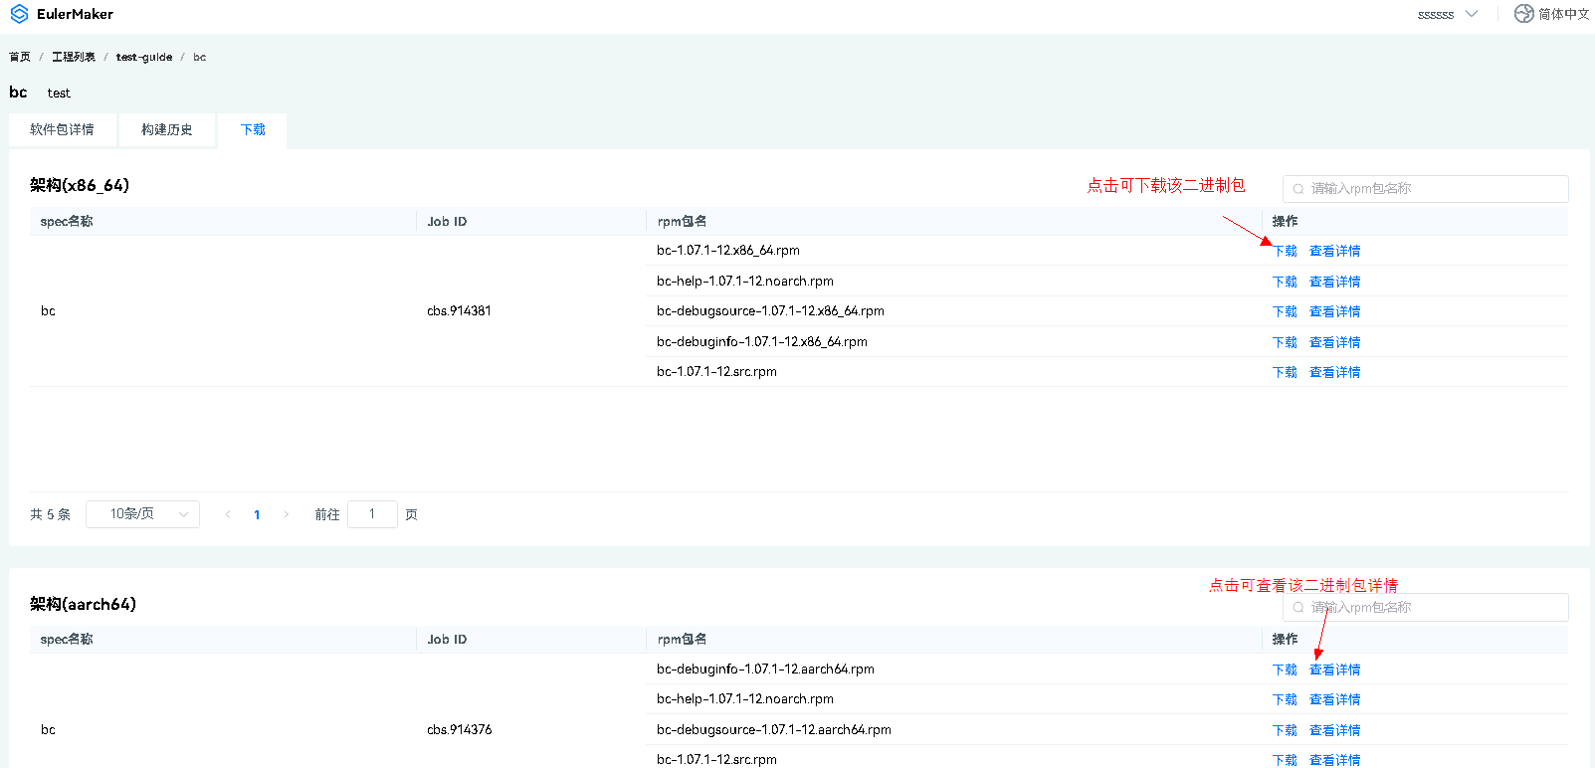
Task: Switch to 简体中文 language selector
Action: tap(1562, 14)
